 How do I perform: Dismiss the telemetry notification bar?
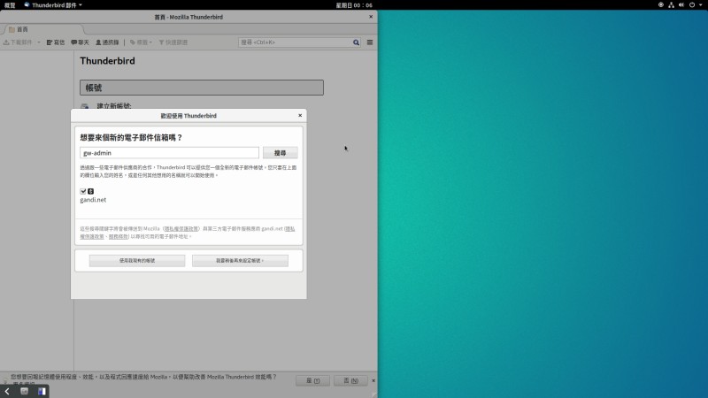pos(373,381)
